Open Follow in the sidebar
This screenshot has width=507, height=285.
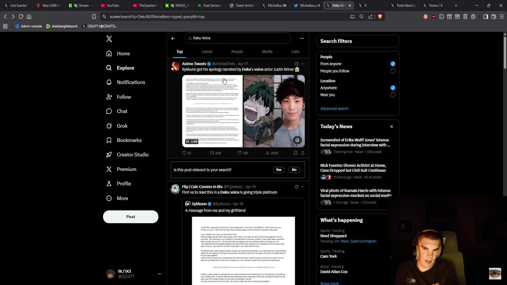[118, 97]
